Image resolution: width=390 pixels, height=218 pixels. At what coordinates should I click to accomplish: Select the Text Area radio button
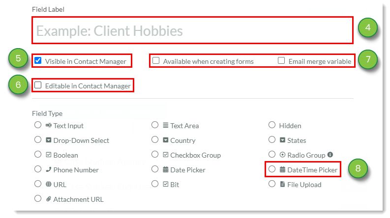click(155, 125)
